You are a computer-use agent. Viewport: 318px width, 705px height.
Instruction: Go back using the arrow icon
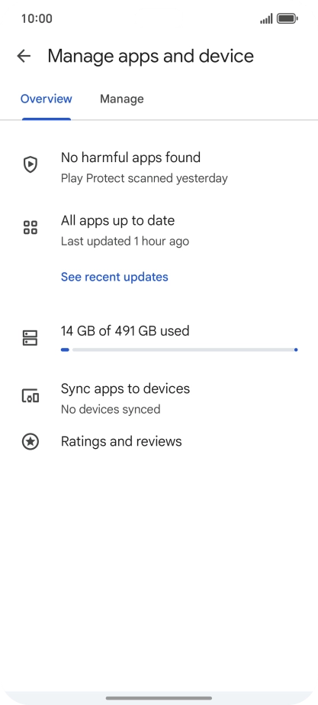click(24, 57)
